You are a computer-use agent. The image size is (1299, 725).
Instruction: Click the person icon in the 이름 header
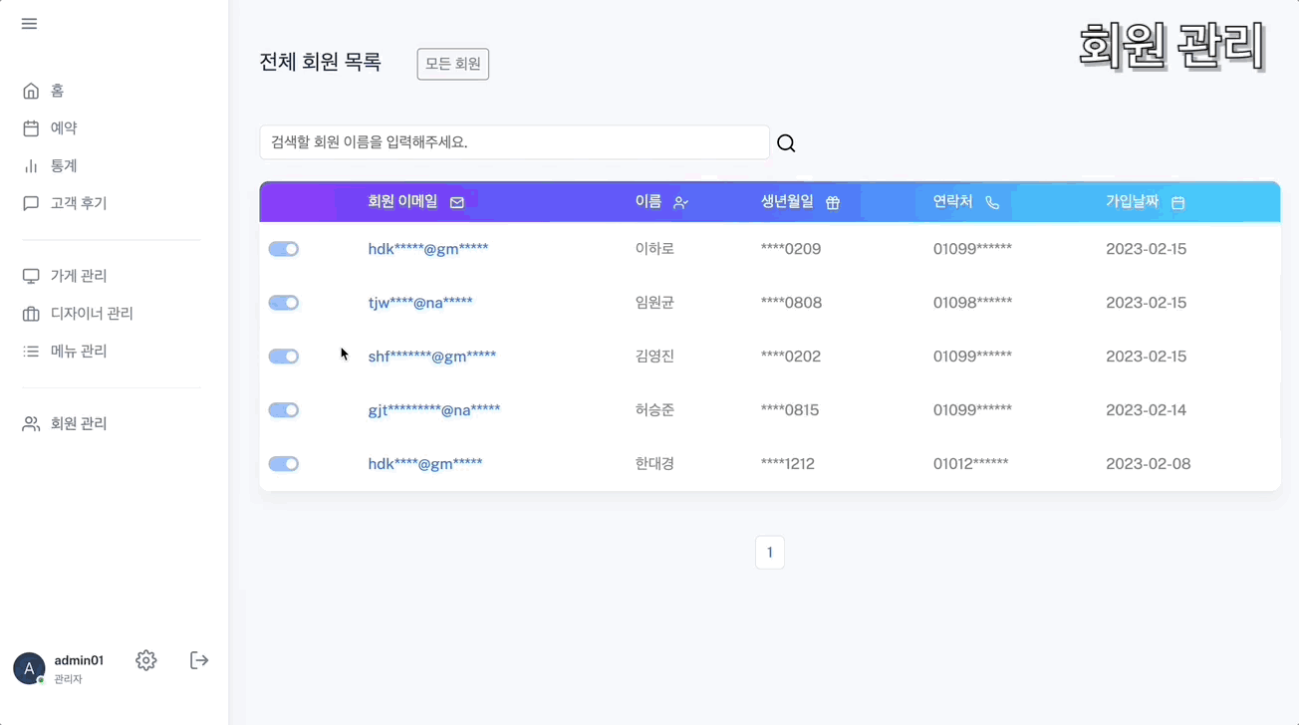point(681,202)
